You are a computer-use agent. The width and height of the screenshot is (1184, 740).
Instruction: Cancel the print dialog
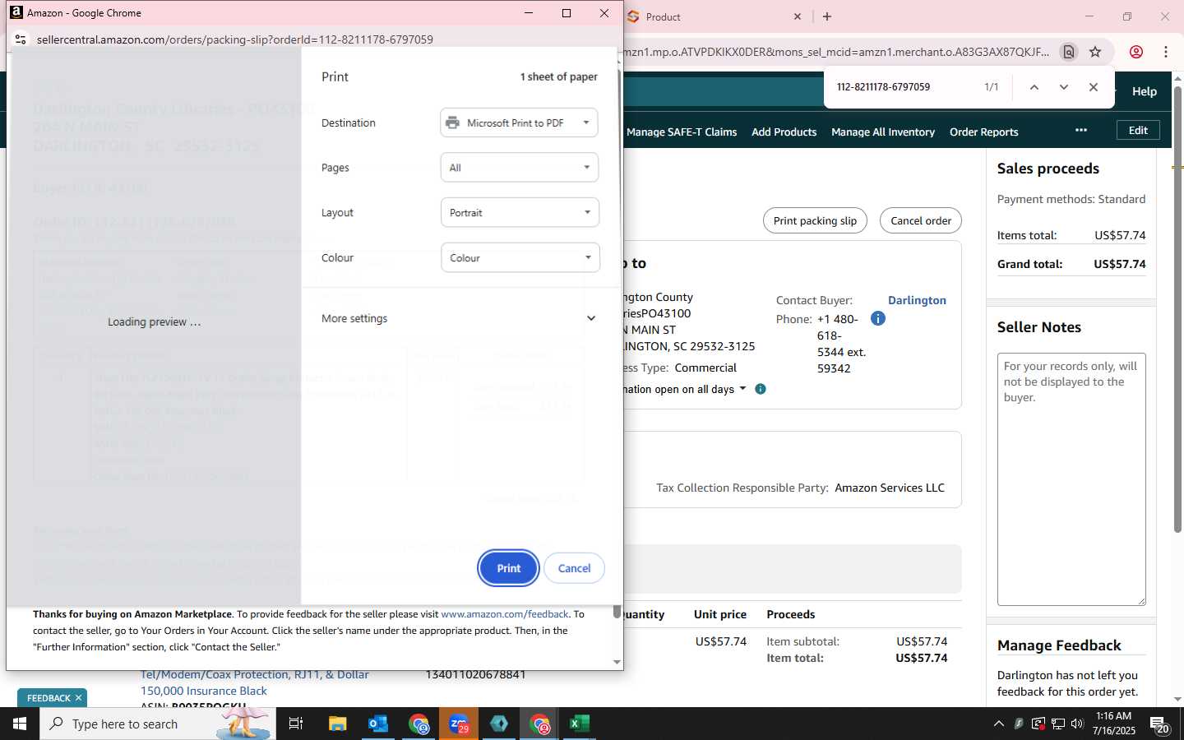coord(574,568)
